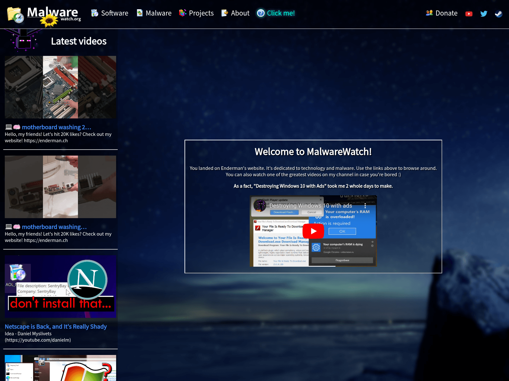Click the question mark help icon
Image resolution: width=509 pixels, height=381 pixels.
coord(261,13)
